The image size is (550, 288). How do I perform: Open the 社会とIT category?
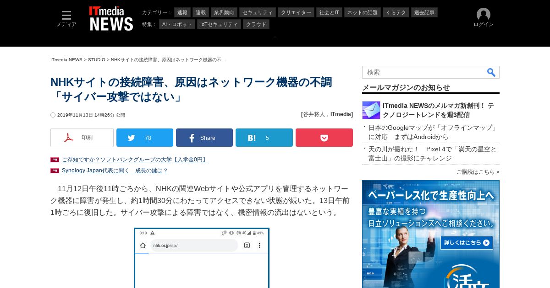pos(329,12)
